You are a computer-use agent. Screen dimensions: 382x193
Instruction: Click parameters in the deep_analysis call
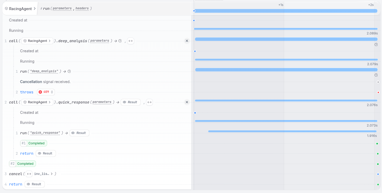coord(100,41)
